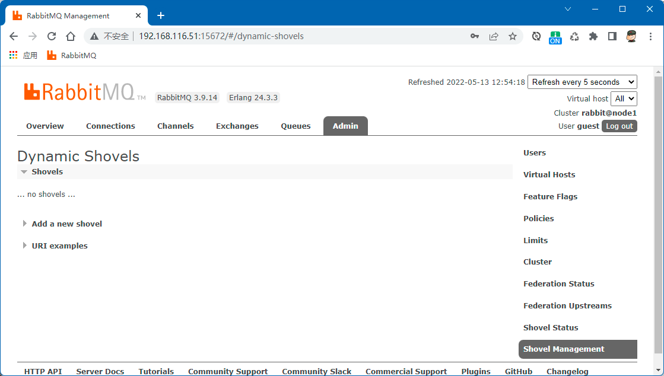This screenshot has height=376, width=664.
Task: Open Plugins footer link
Action: [x=476, y=371]
